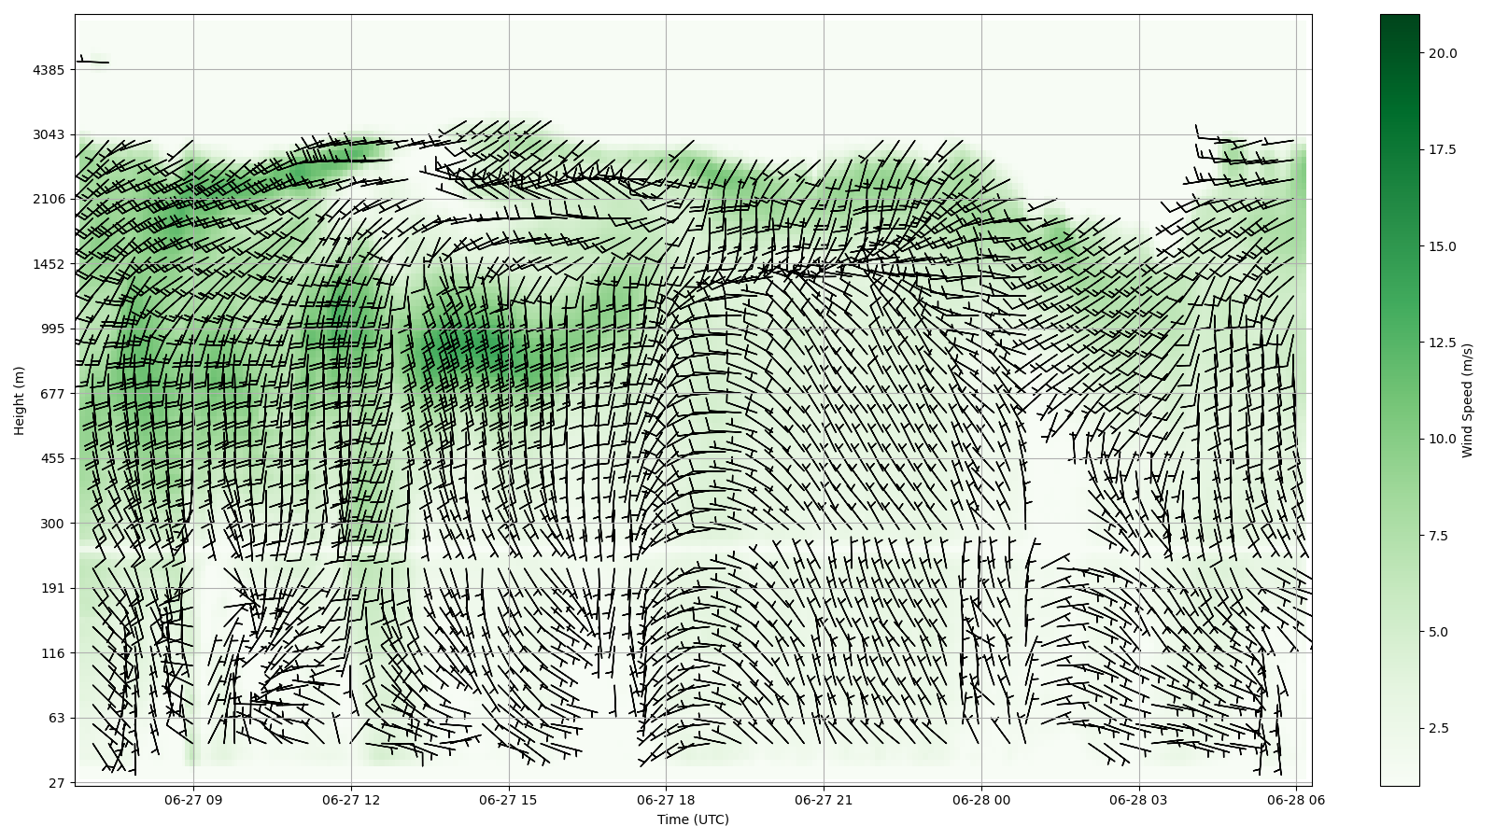Screen dimensions: 1494x840
Task: Select the '06-27 09' time tick label
Action: pyautogui.click(x=194, y=800)
